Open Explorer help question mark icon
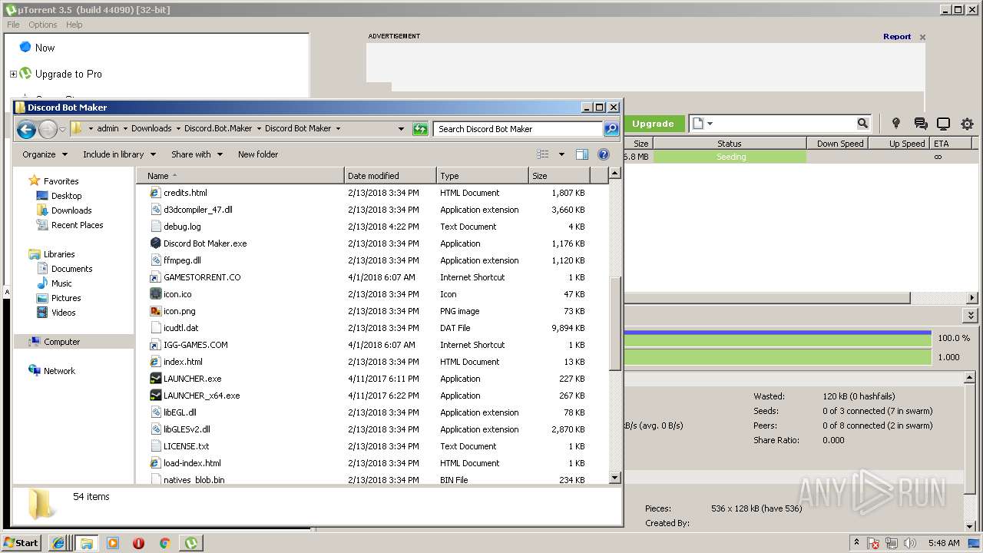The height and width of the screenshot is (553, 983). (x=604, y=154)
